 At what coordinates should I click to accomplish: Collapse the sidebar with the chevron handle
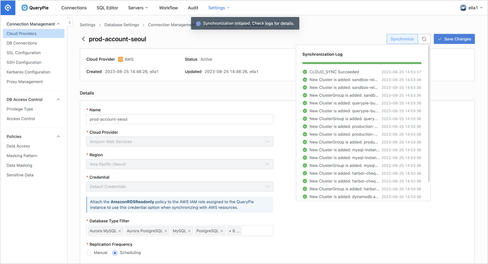click(x=70, y=22)
